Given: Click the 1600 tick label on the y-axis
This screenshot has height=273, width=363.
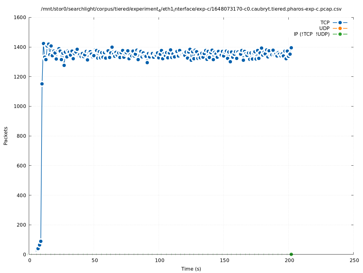Looking at the screenshot, I should click(x=20, y=18).
